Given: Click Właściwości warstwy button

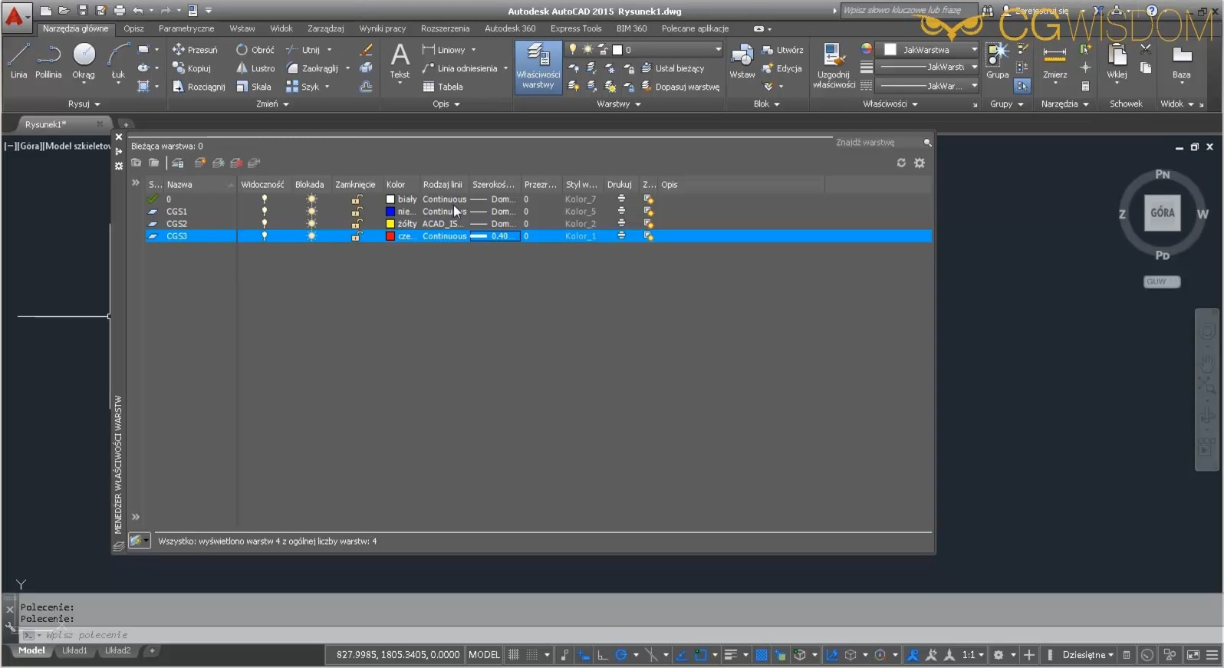Looking at the screenshot, I should click(538, 67).
